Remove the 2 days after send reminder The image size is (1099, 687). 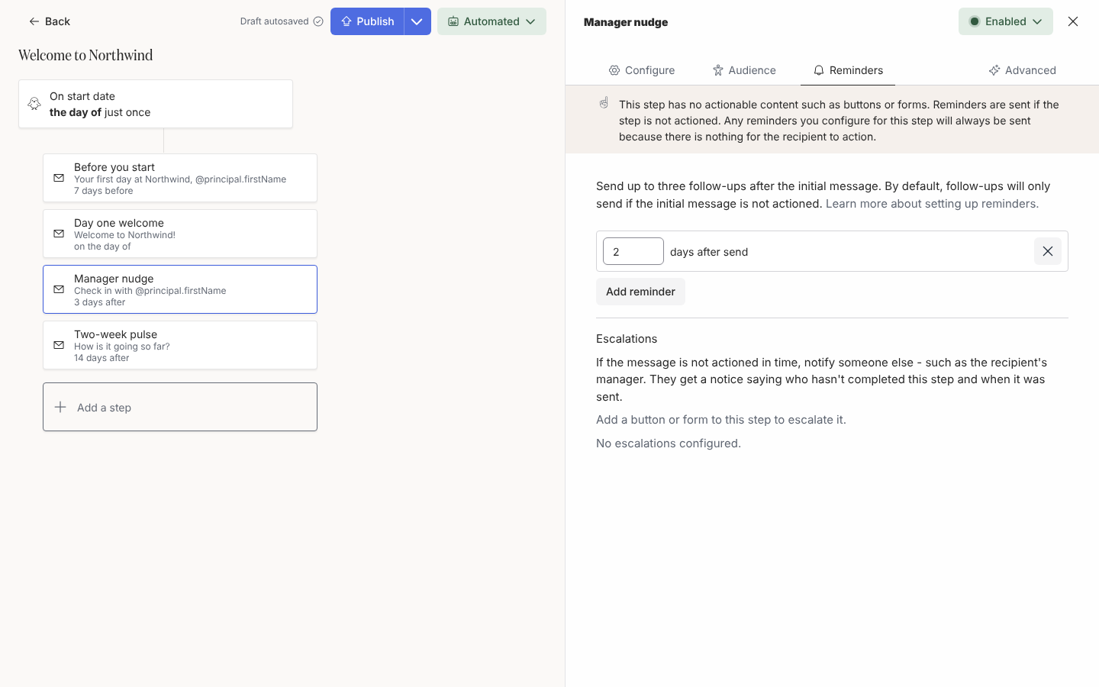[1047, 251]
